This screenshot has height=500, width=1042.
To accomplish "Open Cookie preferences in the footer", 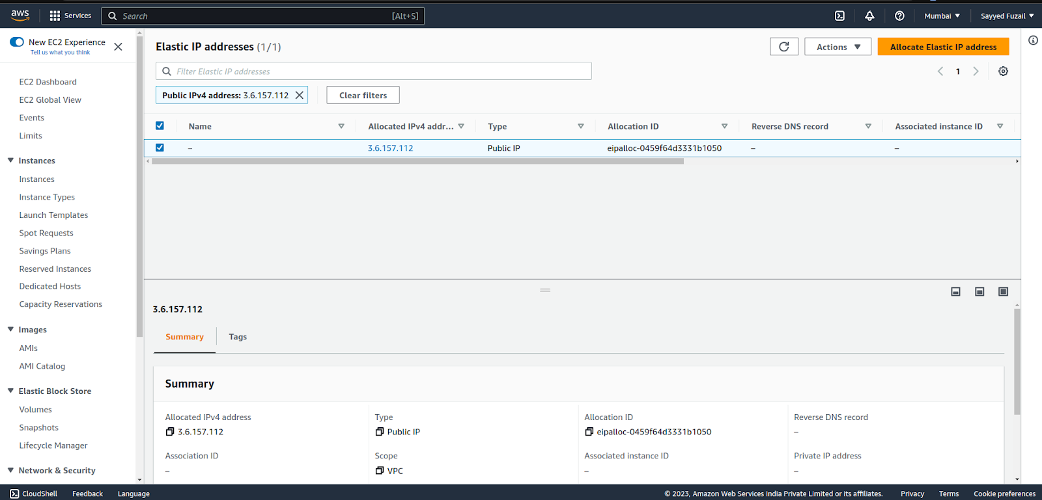I will click(1004, 494).
